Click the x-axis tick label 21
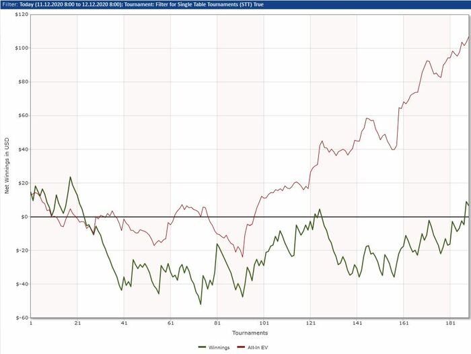Screen dimensions: 471x354 (x=77, y=323)
